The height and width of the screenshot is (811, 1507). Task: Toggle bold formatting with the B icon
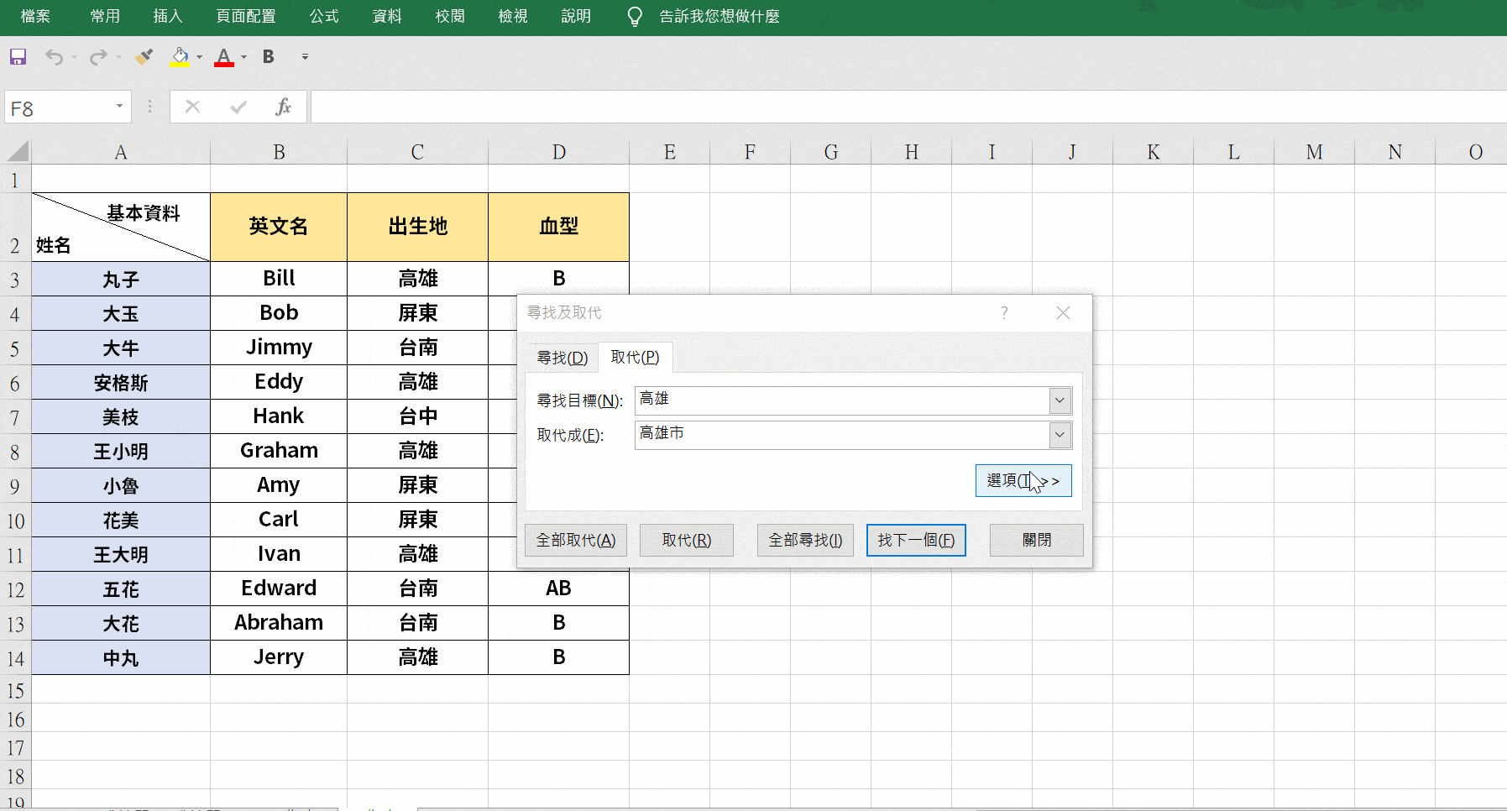[268, 56]
